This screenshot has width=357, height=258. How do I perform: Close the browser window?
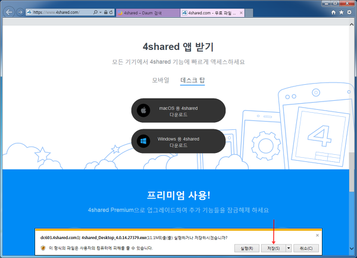point(347,4)
